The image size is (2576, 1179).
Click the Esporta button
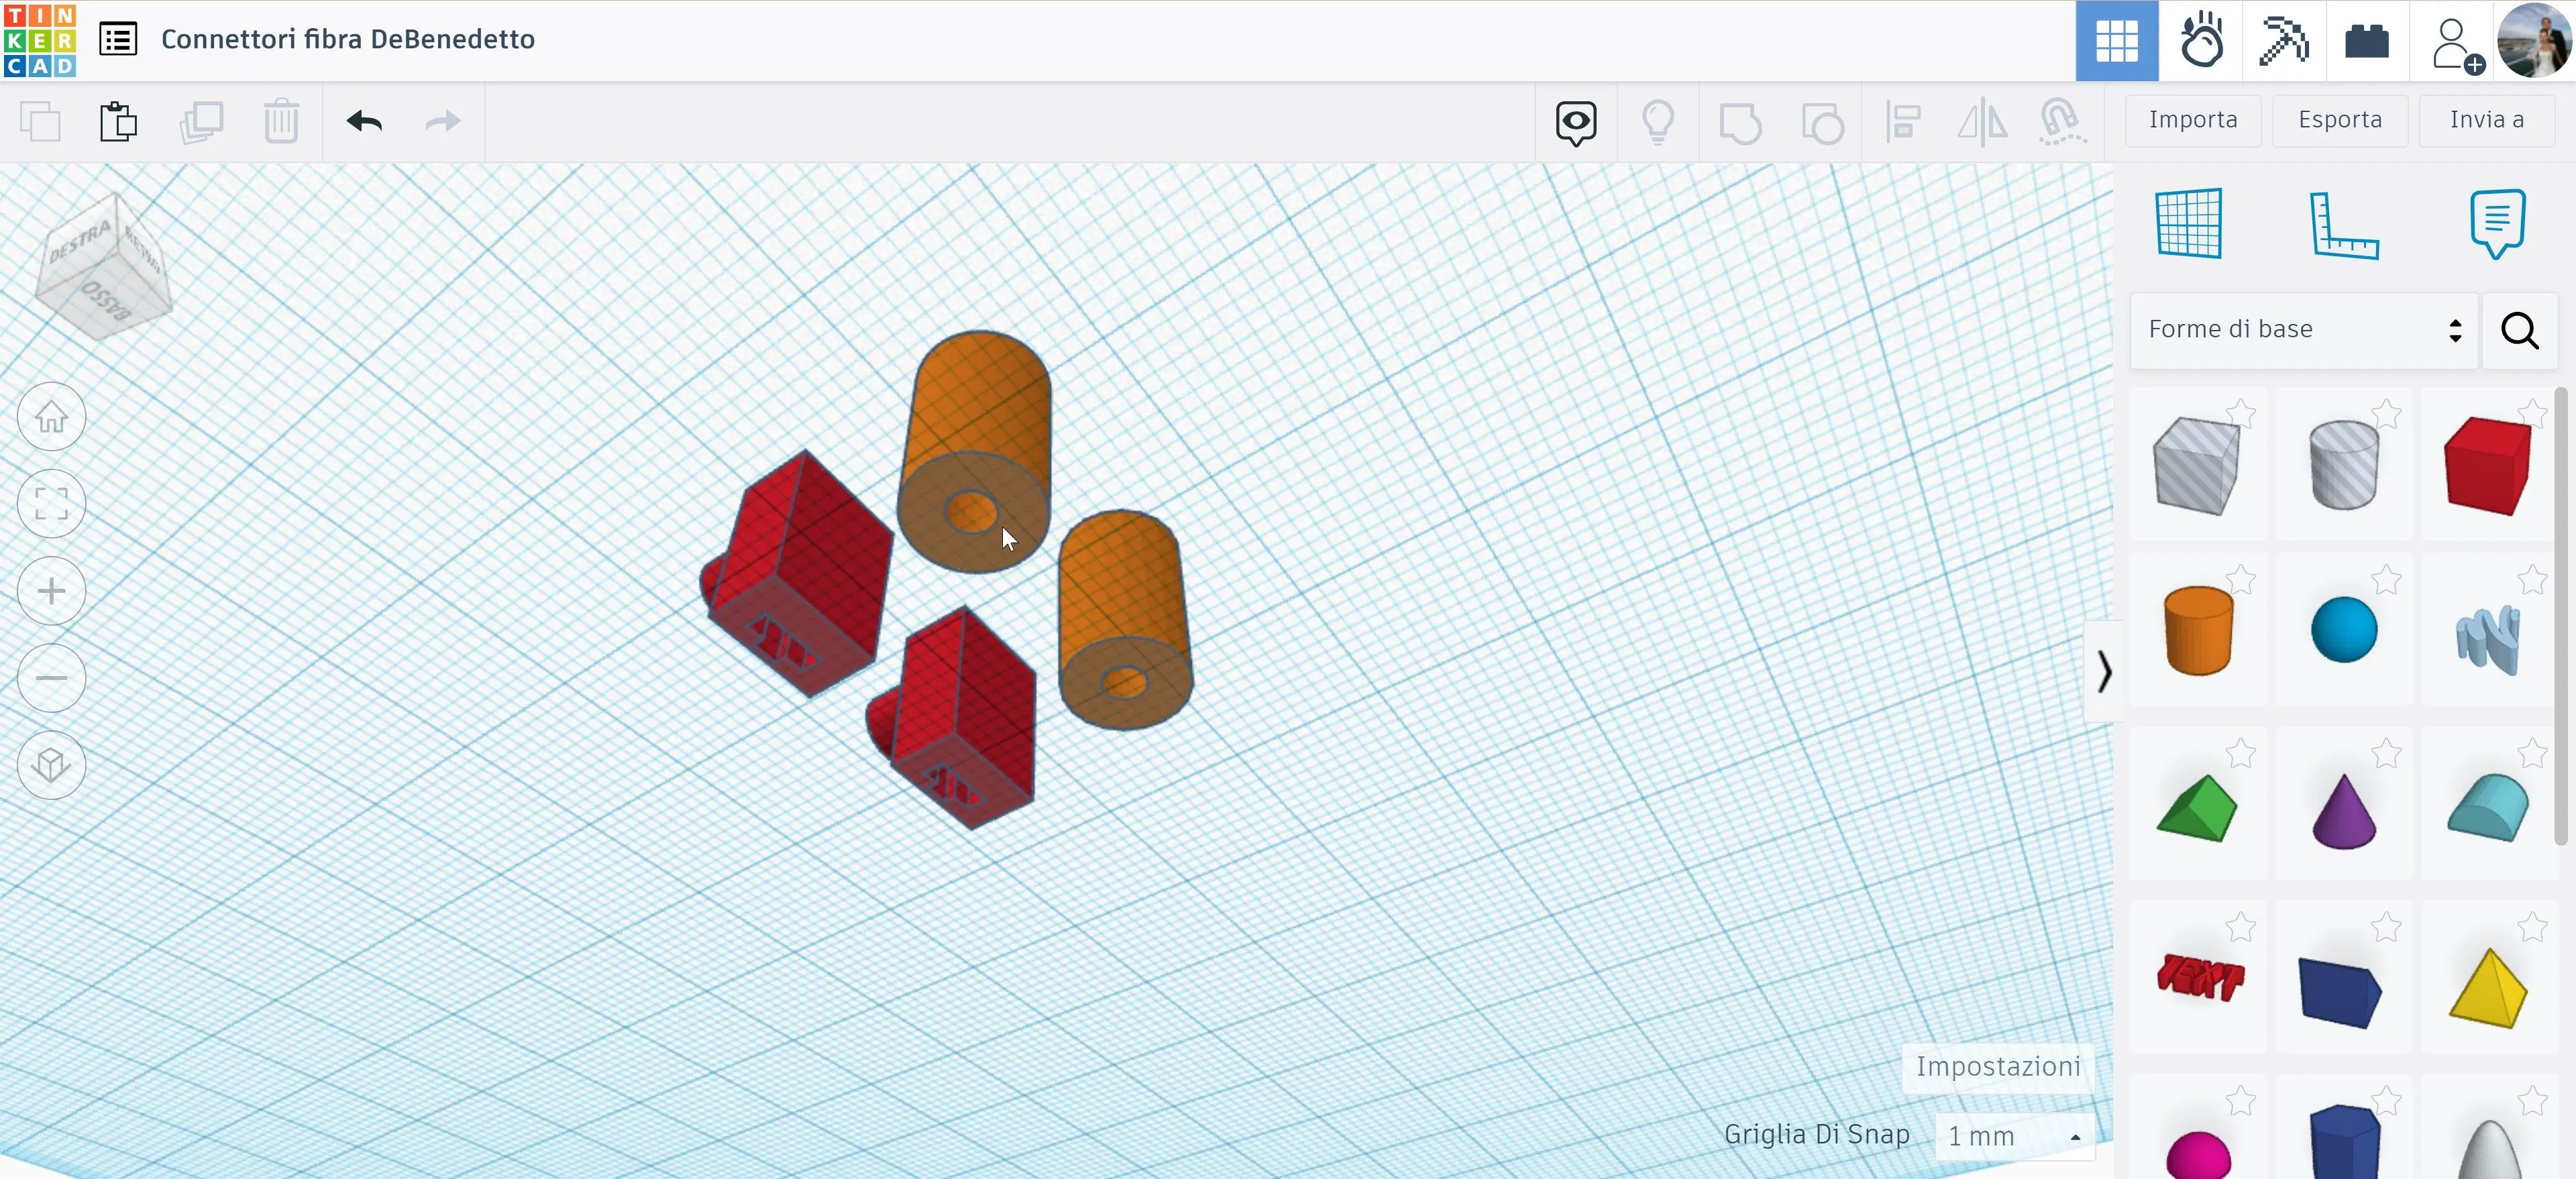point(2340,120)
